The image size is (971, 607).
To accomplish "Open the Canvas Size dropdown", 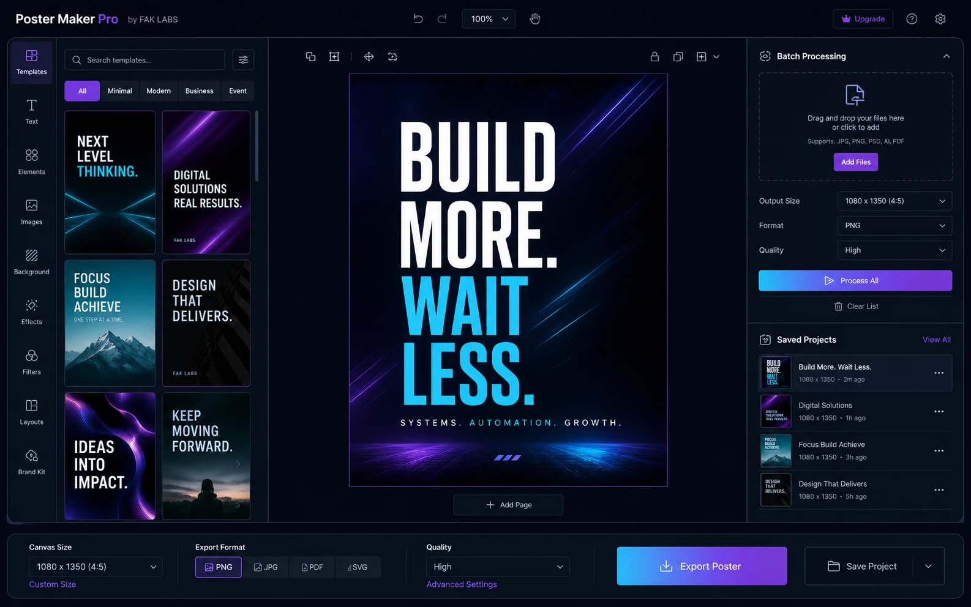I will click(96, 567).
